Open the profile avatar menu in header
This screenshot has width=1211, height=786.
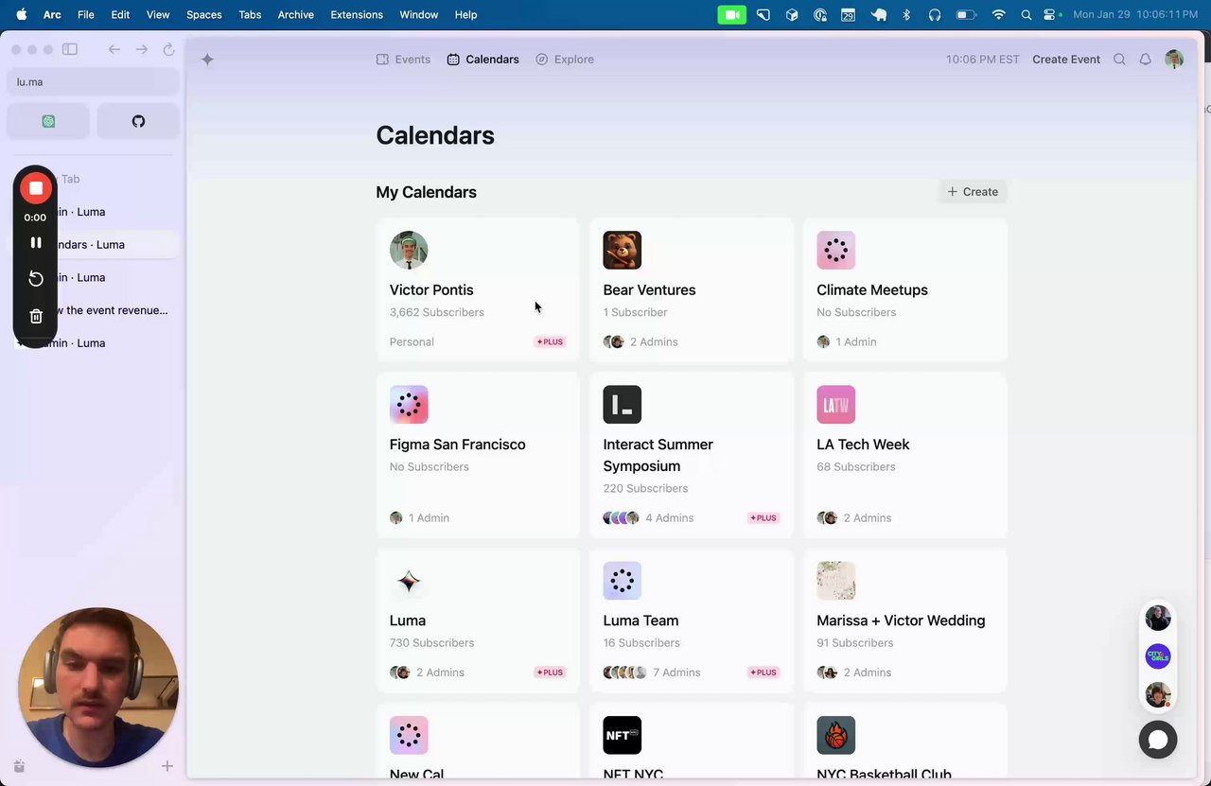coord(1174,59)
